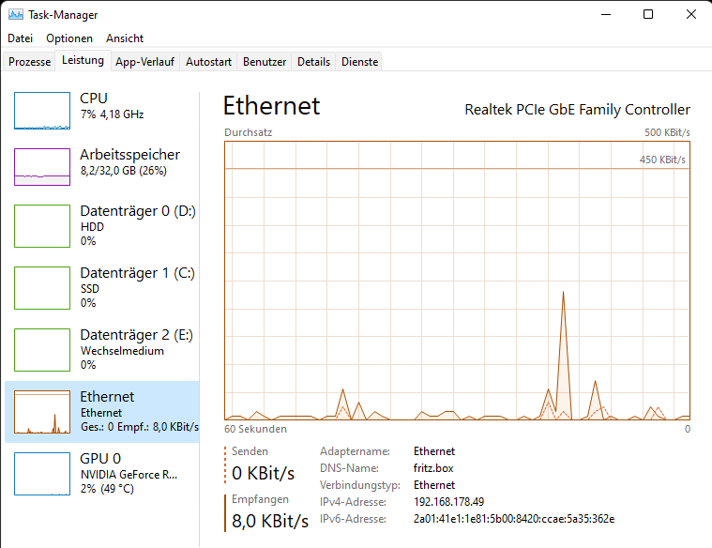The height and width of the screenshot is (548, 712).
Task: Open the Ansicht menu
Action: [125, 38]
